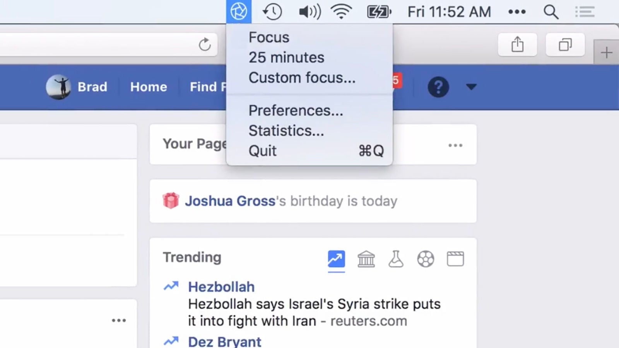
Task: Select the Entertainment clapperboard trending icon
Action: click(x=455, y=259)
